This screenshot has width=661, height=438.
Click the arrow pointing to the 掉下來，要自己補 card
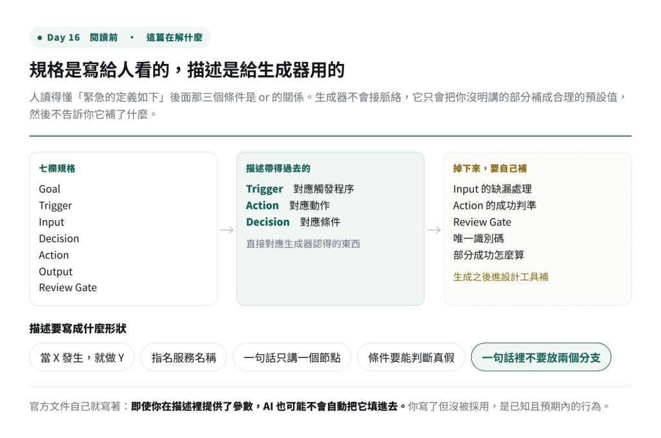[434, 229]
